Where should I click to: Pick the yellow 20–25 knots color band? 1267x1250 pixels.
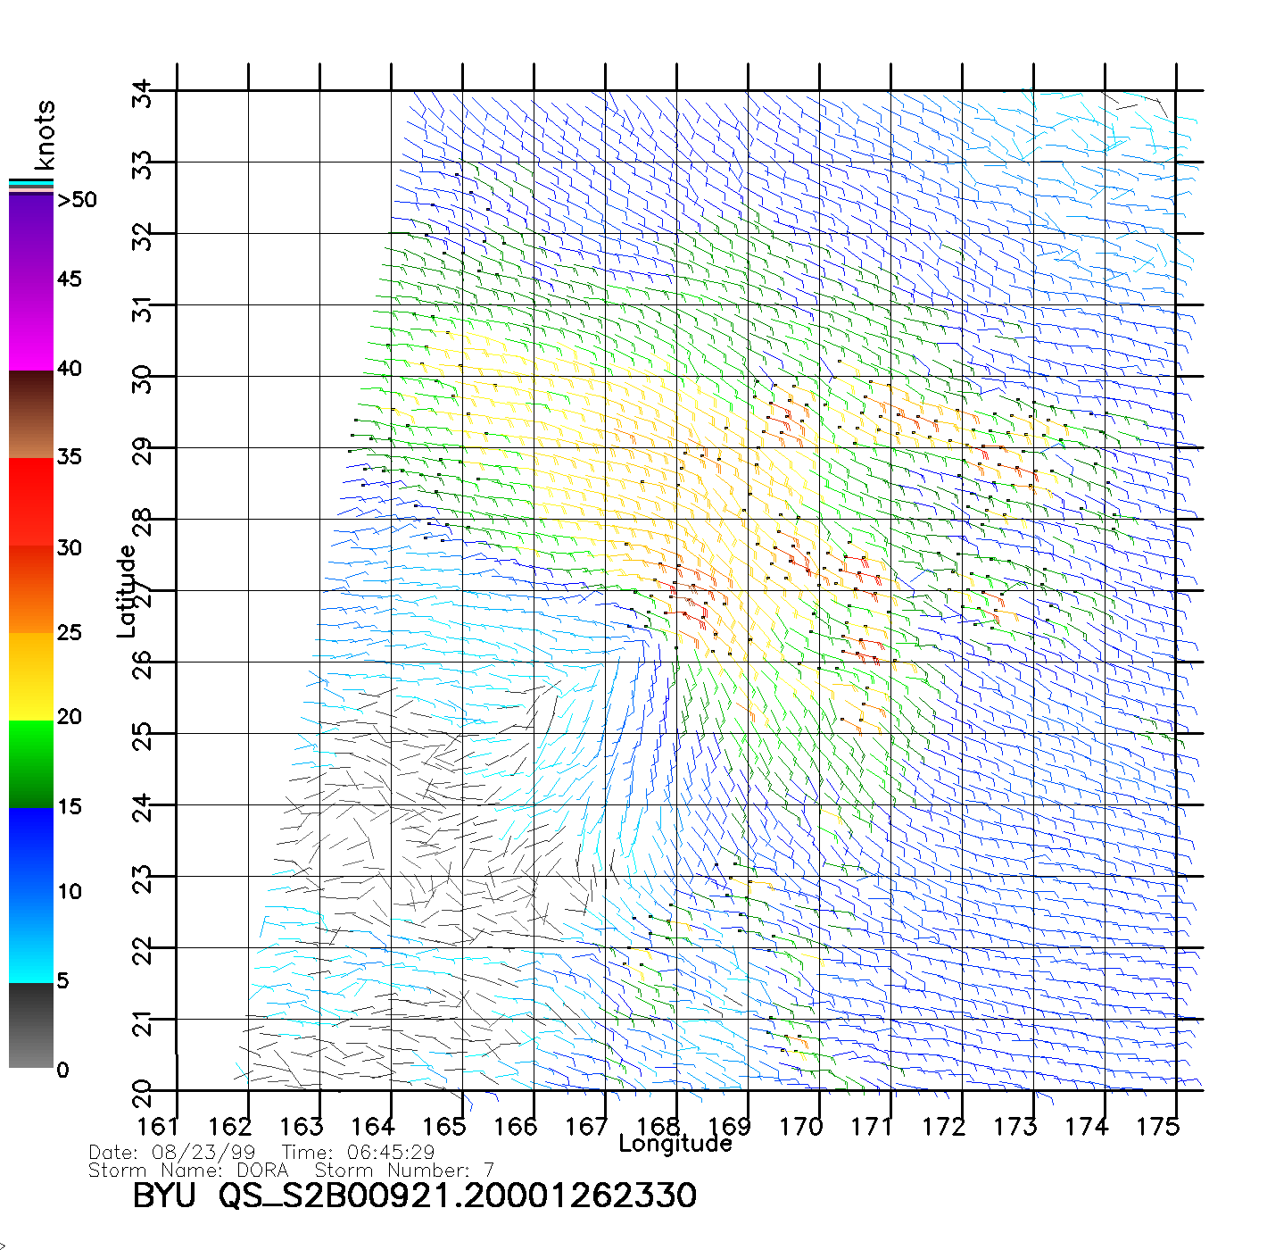click(31, 677)
